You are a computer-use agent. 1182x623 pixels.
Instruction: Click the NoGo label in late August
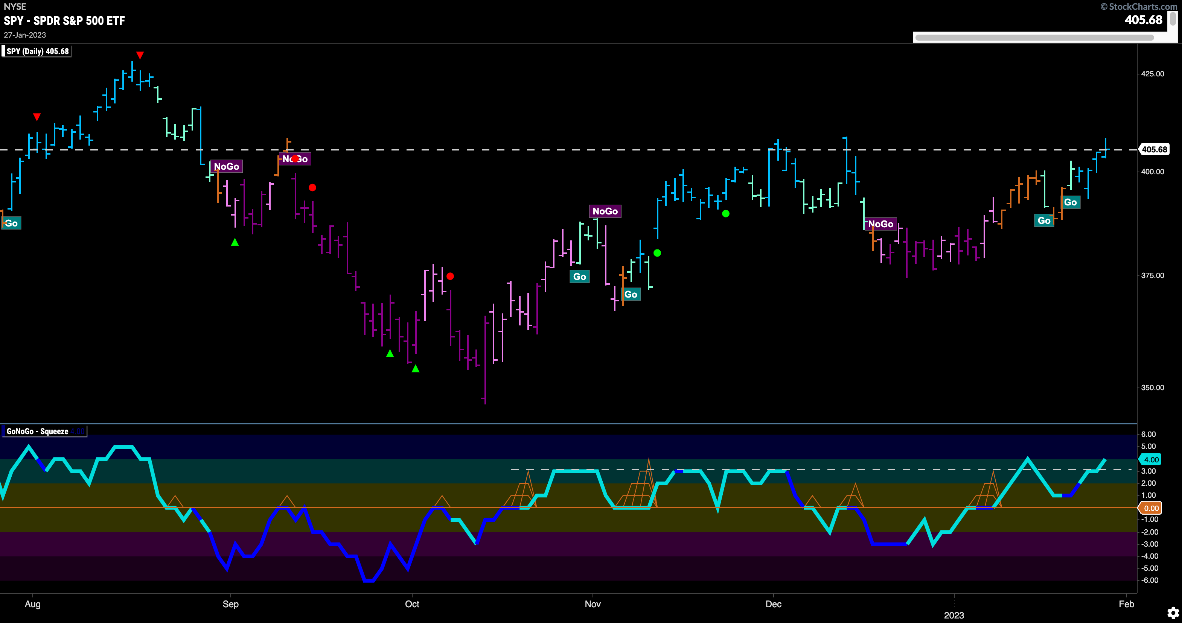[226, 166]
